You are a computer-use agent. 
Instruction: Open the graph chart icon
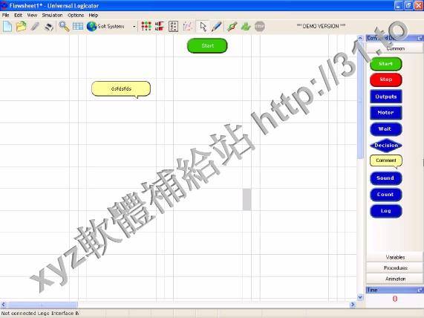click(187, 26)
